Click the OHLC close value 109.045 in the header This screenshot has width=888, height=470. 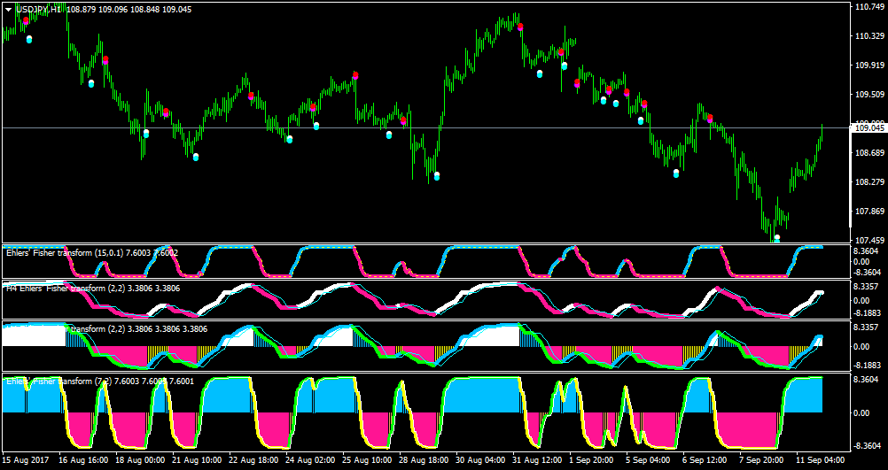tap(177, 10)
